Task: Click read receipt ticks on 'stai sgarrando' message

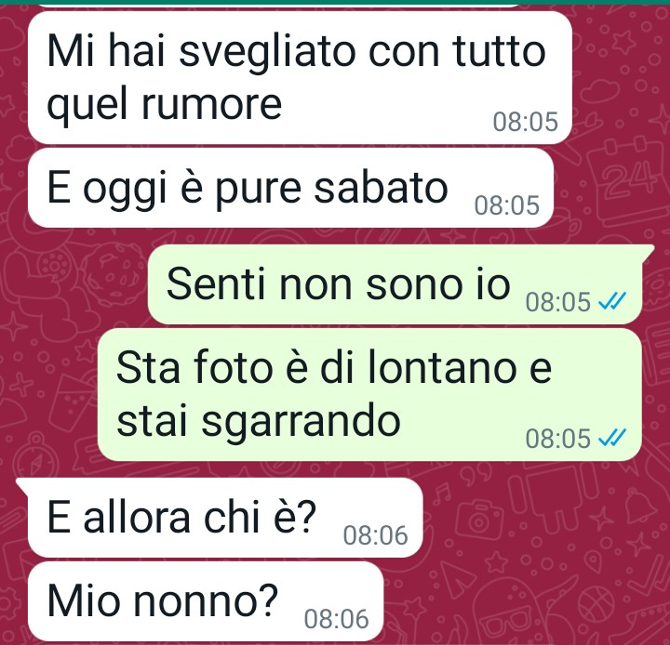Action: click(612, 438)
